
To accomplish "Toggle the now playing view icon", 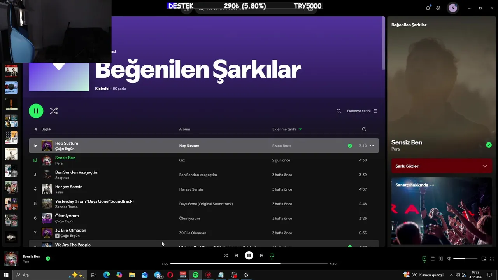I will [424, 259].
